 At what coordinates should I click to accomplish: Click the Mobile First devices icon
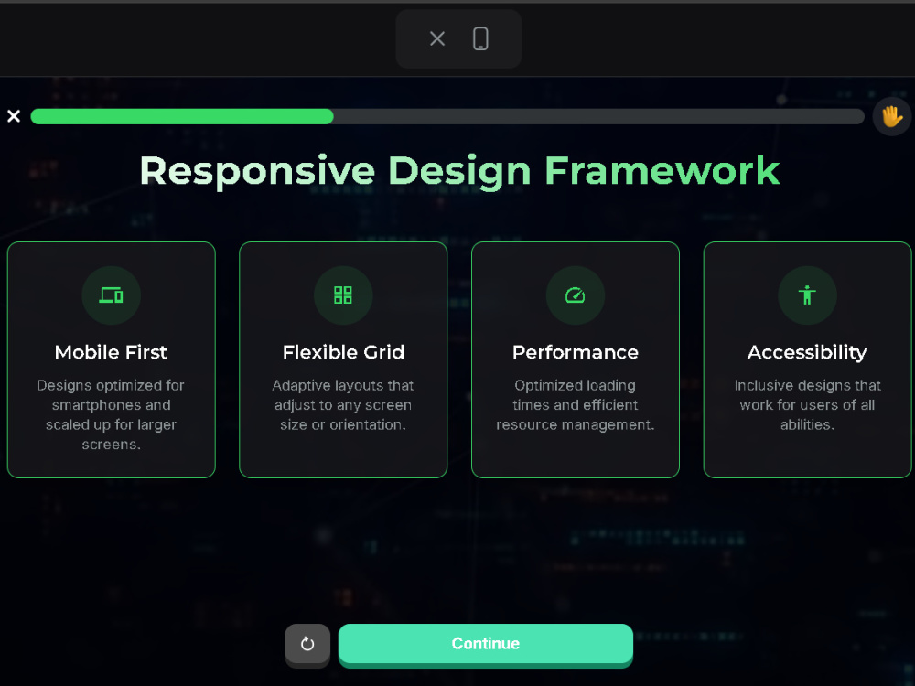click(x=111, y=295)
